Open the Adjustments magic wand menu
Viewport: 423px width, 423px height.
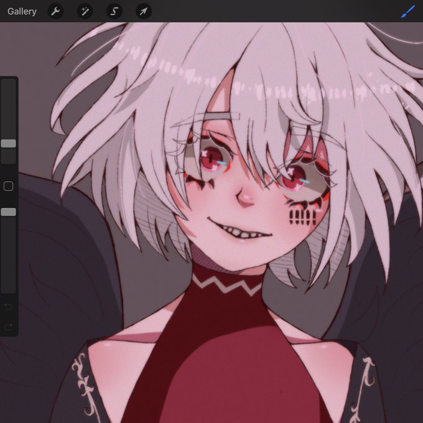85,11
